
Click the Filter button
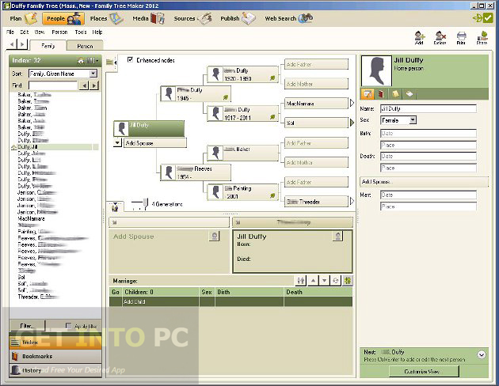28,326
